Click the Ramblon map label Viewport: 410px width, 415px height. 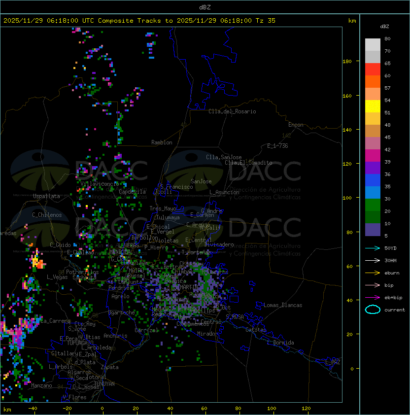pos(162,142)
